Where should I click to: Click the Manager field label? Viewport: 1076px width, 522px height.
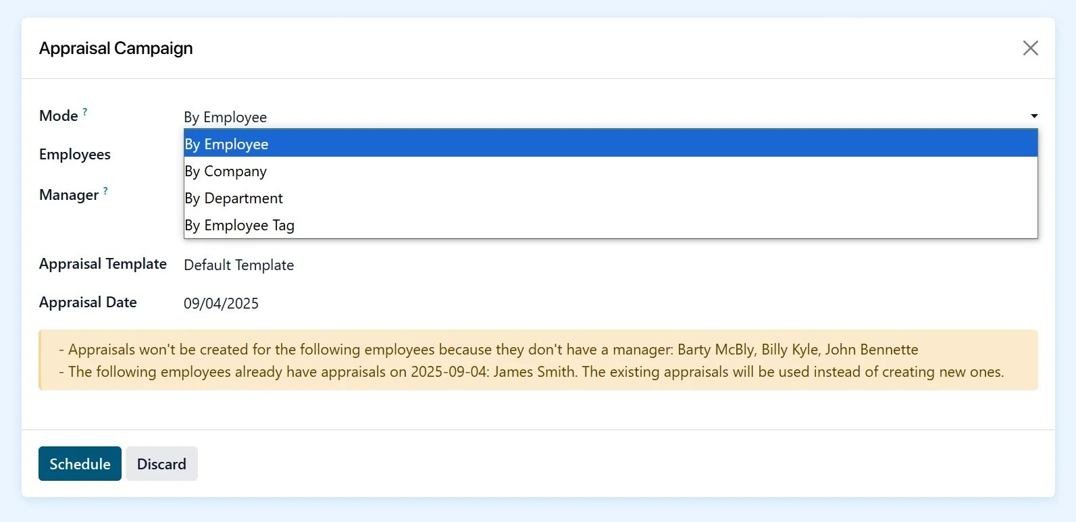69,194
